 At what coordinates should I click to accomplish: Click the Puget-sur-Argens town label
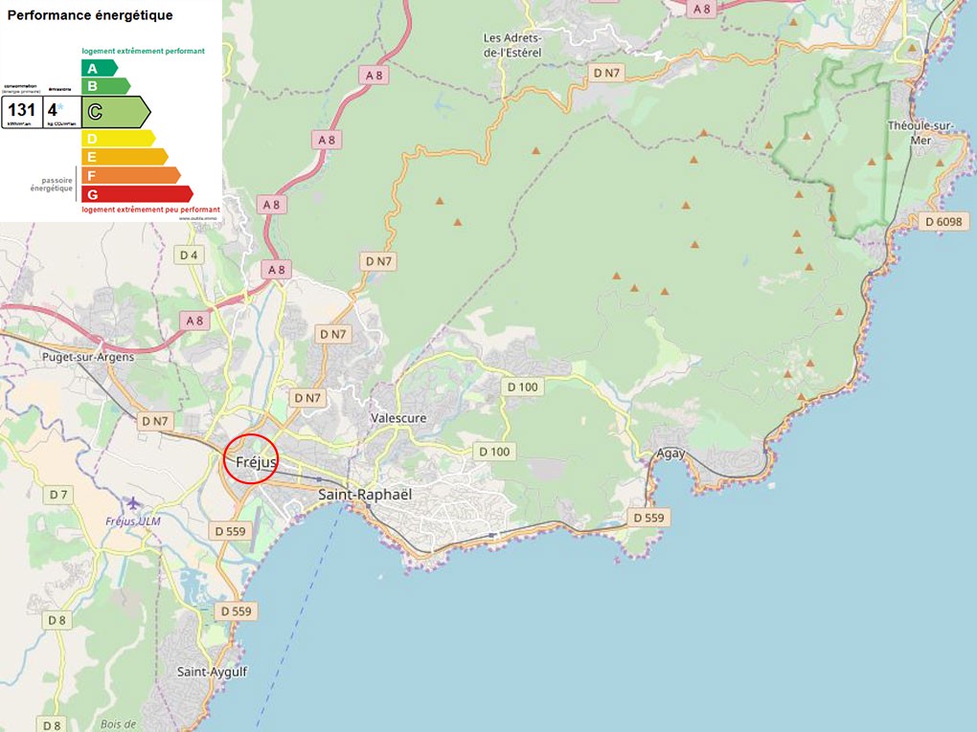tap(87, 357)
